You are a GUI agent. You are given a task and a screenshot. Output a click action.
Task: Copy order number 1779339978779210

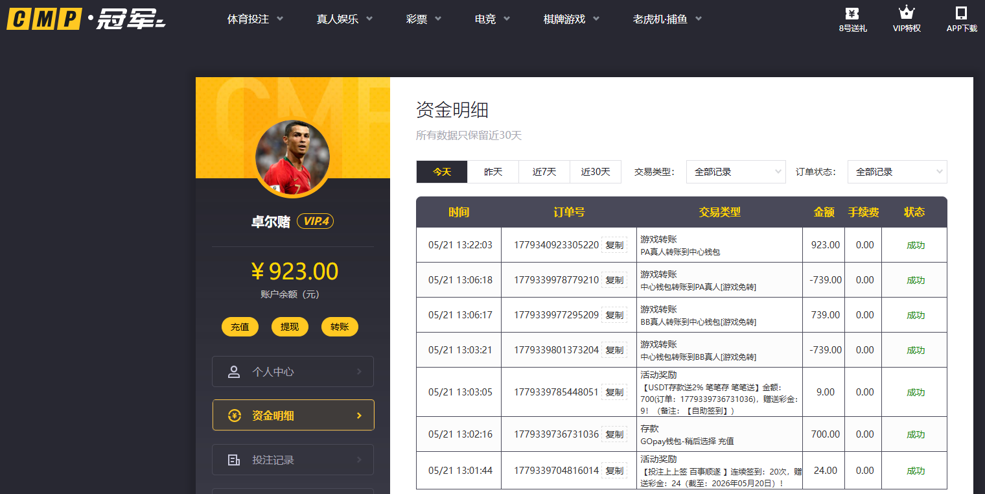coord(614,280)
